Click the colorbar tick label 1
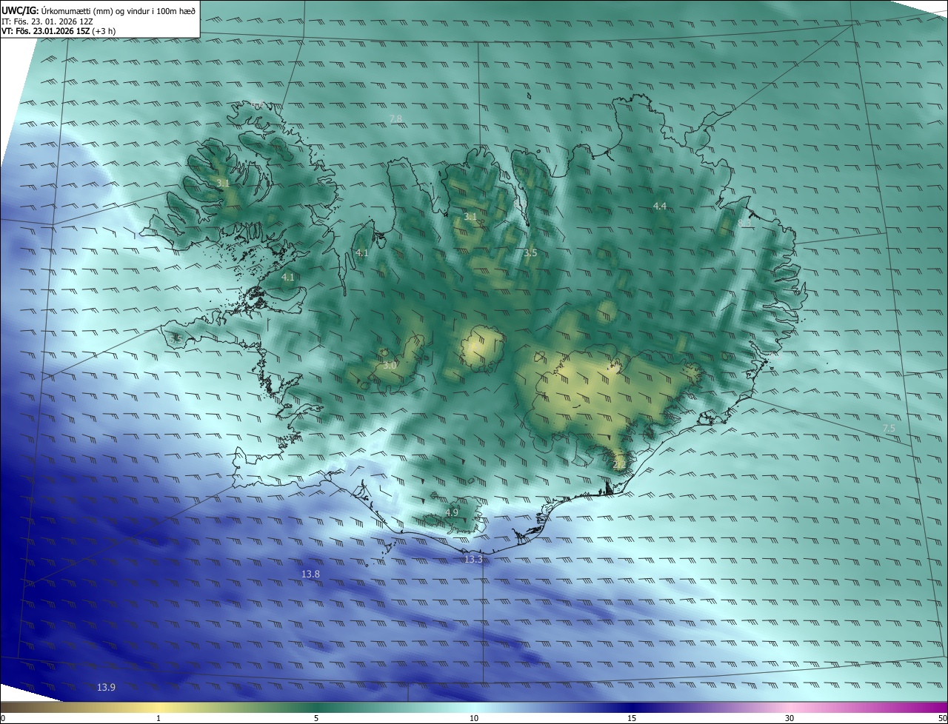 pyautogui.click(x=158, y=718)
